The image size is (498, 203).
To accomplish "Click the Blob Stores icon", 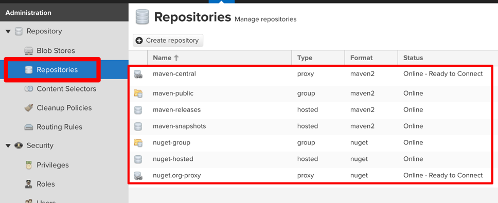I will point(29,51).
